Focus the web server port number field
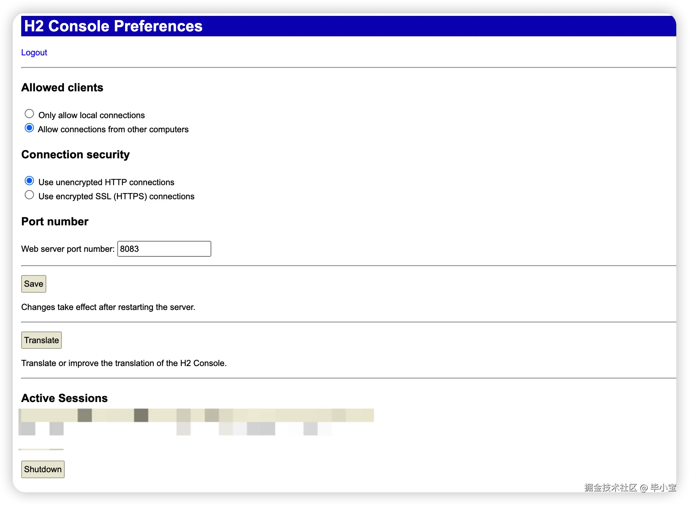The image size is (689, 505). click(x=164, y=249)
